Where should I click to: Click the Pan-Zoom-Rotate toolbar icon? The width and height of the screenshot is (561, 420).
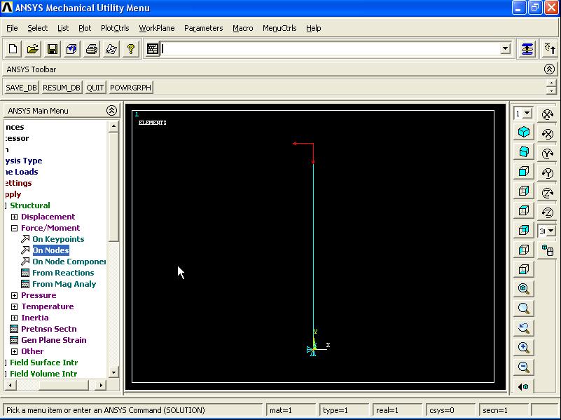[x=71, y=48]
